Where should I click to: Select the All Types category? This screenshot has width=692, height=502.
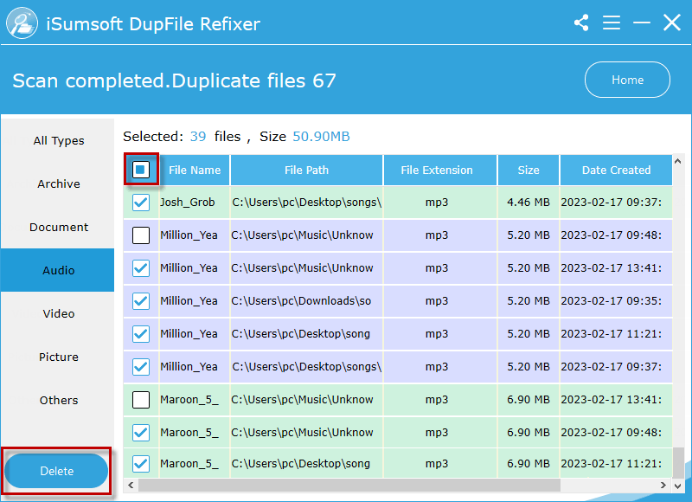pos(58,141)
